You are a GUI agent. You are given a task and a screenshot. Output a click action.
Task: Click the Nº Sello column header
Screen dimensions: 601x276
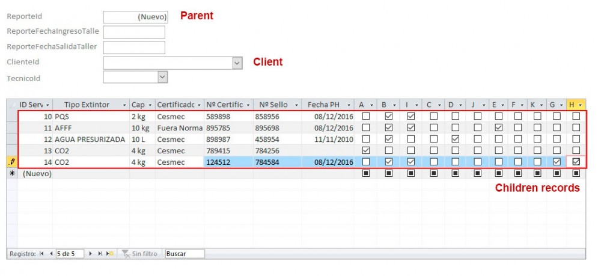coord(273,105)
